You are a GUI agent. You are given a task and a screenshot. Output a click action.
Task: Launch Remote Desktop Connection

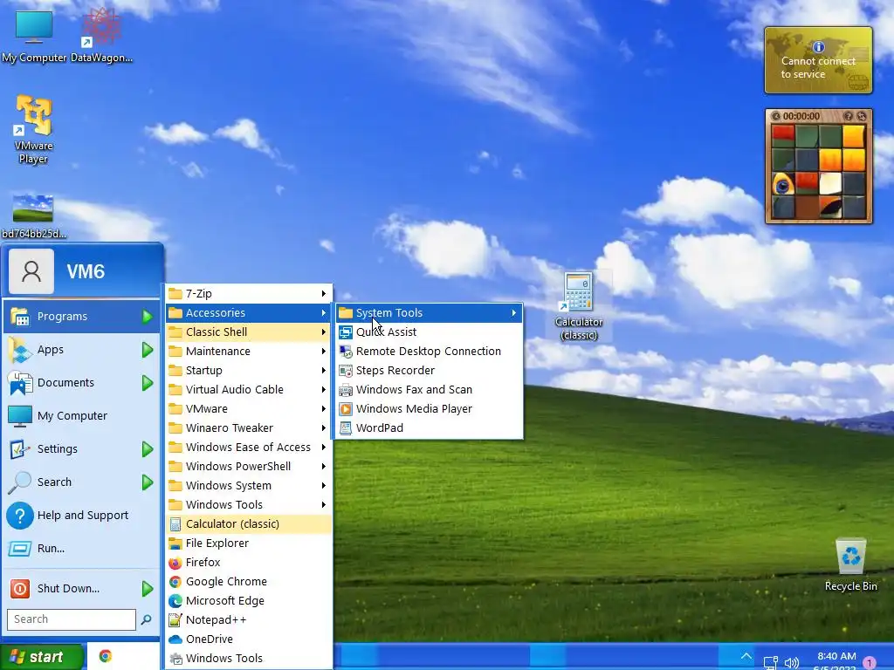tap(429, 351)
